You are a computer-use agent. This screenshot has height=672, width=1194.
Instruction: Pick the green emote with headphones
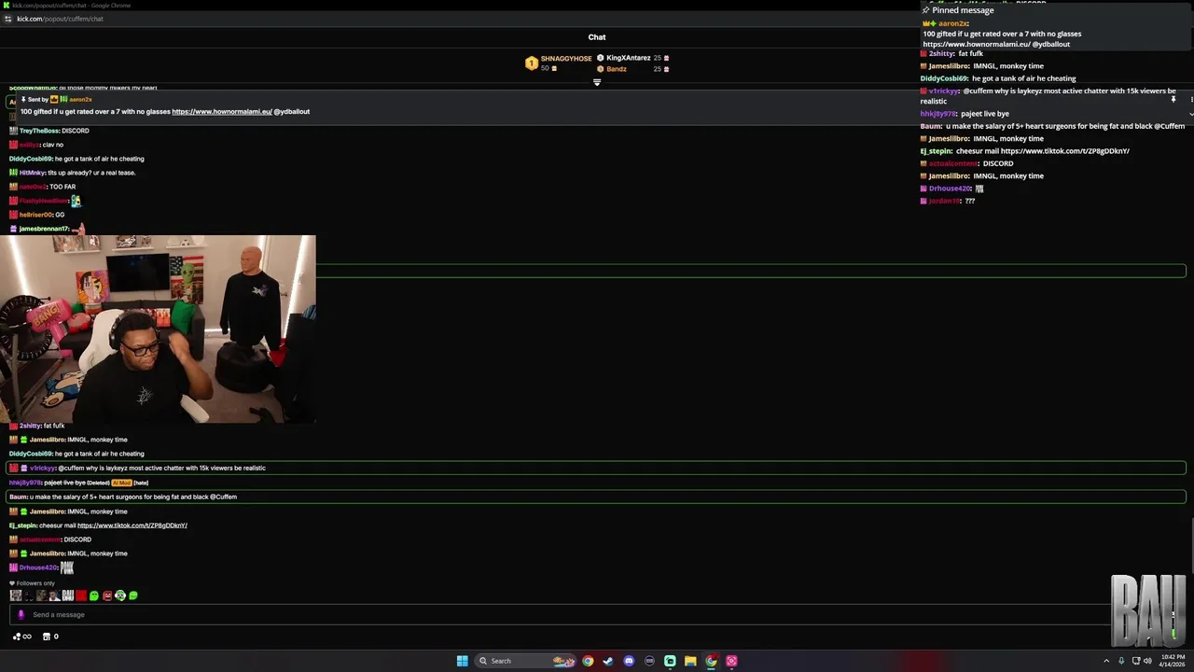tap(120, 595)
